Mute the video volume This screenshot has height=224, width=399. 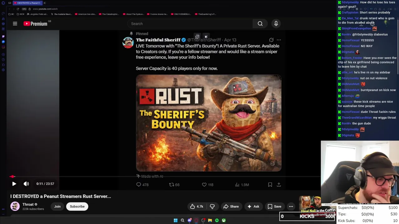point(26,184)
